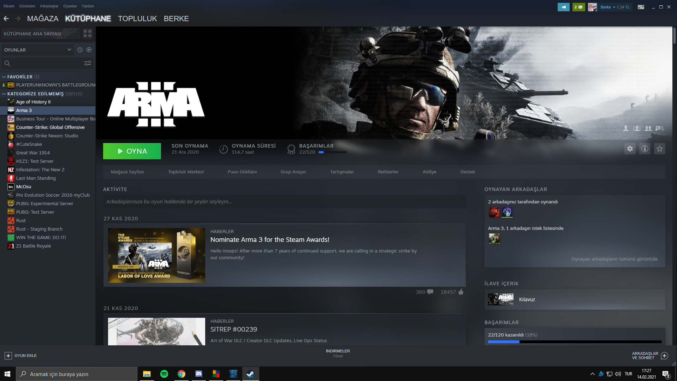
Task: Click the recent games clock filter
Action: (80, 50)
